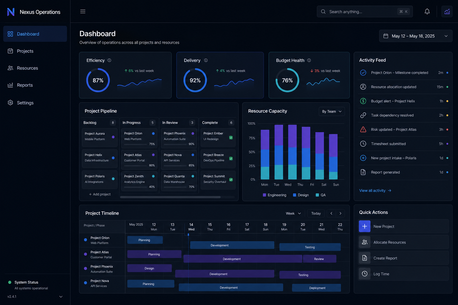Viewport: 458px width, 305px height.
Task: Click the calendar icon in date picker
Action: [x=386, y=36]
